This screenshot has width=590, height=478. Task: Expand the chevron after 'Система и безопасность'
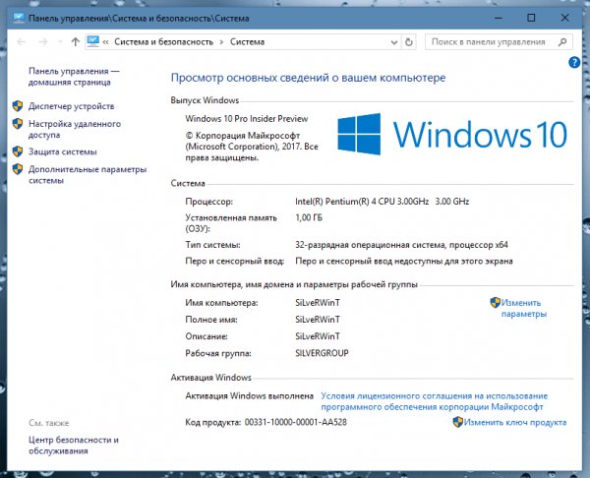click(x=221, y=42)
